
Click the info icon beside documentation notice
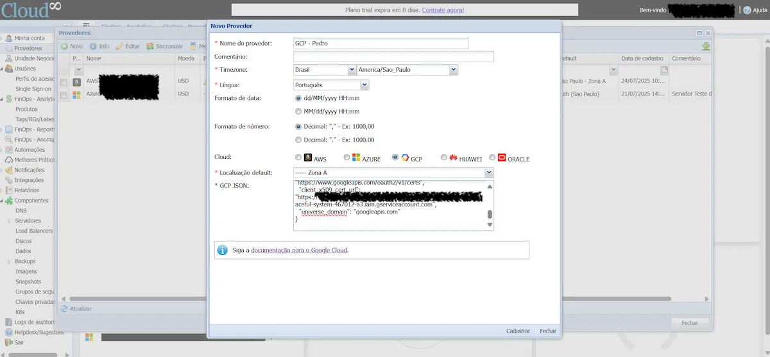(x=223, y=250)
